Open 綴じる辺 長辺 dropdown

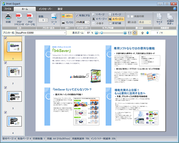click(145, 22)
